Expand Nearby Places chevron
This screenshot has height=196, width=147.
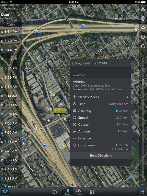click(127, 97)
